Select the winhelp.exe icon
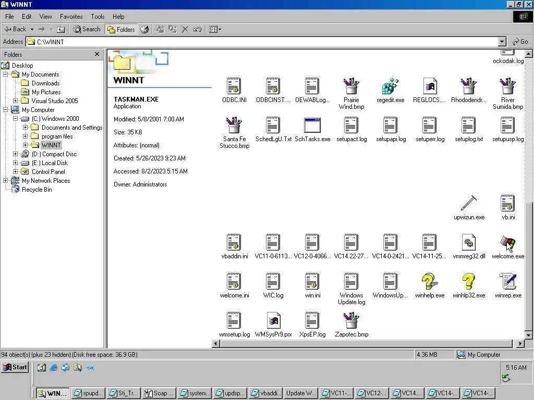This screenshot has width=534, height=400. point(430,281)
